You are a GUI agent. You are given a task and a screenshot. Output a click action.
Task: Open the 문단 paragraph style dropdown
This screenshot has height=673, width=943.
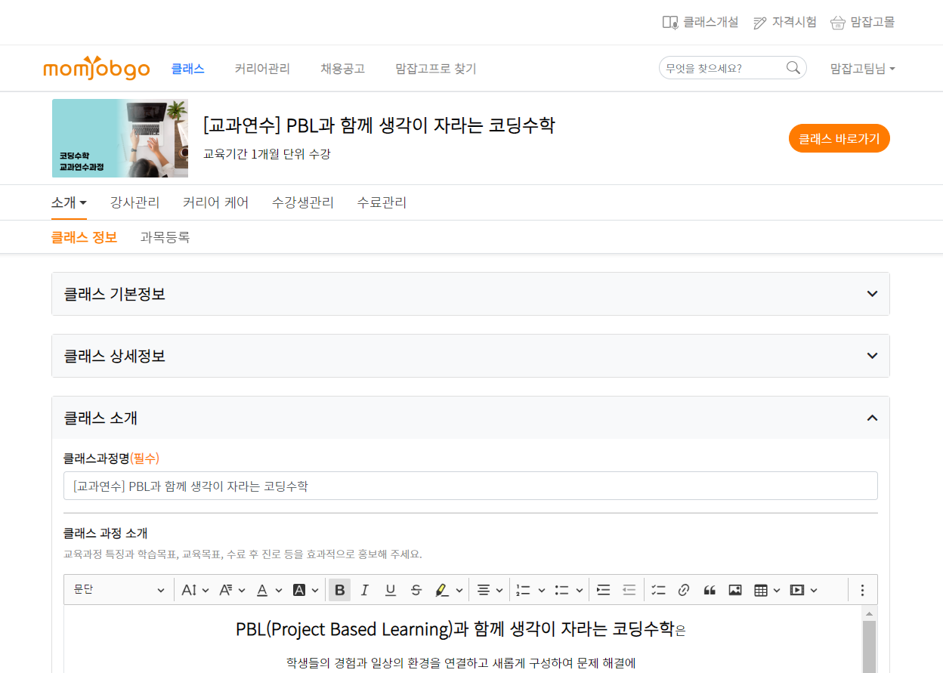[119, 590]
